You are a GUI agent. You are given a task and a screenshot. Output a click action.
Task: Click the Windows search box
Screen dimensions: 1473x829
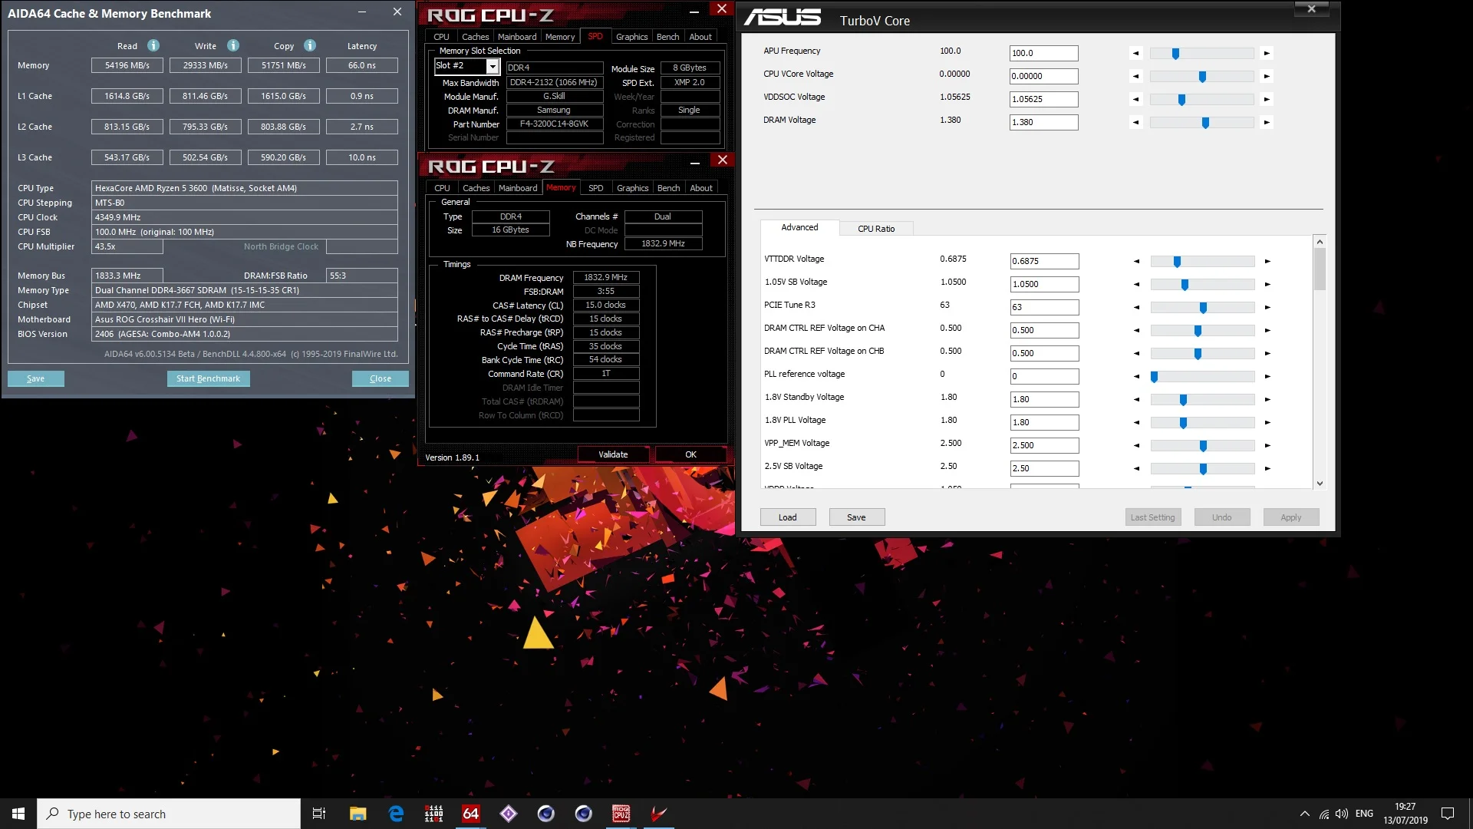click(x=169, y=814)
